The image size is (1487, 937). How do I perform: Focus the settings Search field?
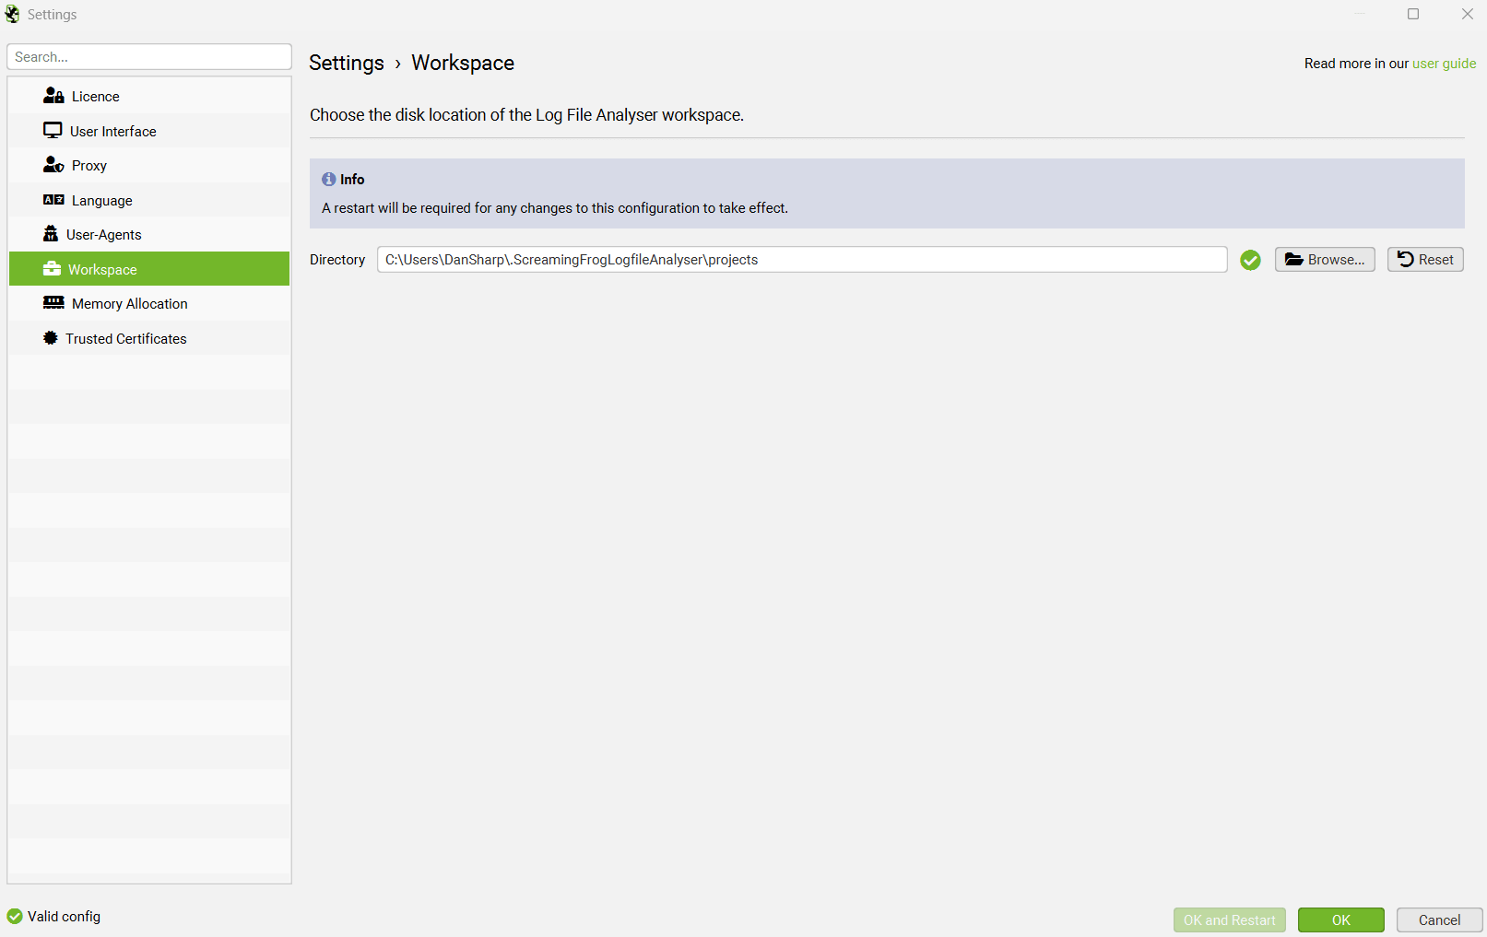pyautogui.click(x=149, y=57)
